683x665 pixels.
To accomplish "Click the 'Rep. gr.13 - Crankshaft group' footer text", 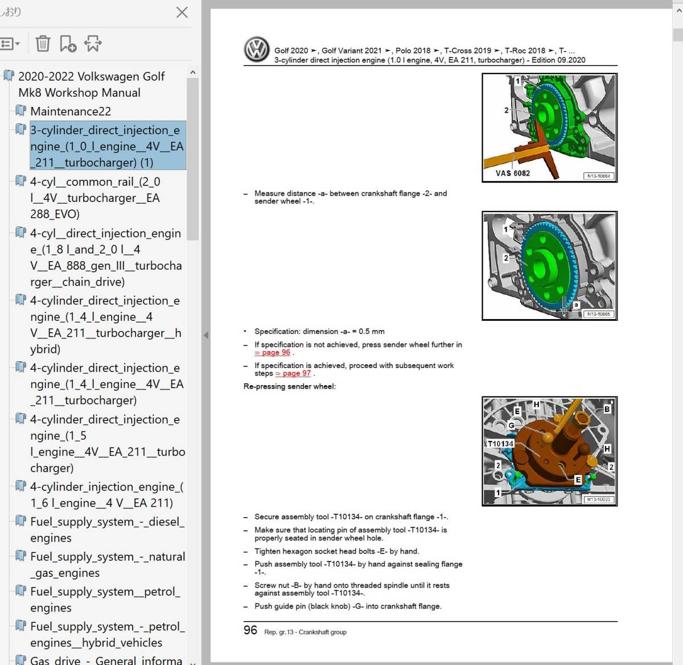I will tap(305, 632).
